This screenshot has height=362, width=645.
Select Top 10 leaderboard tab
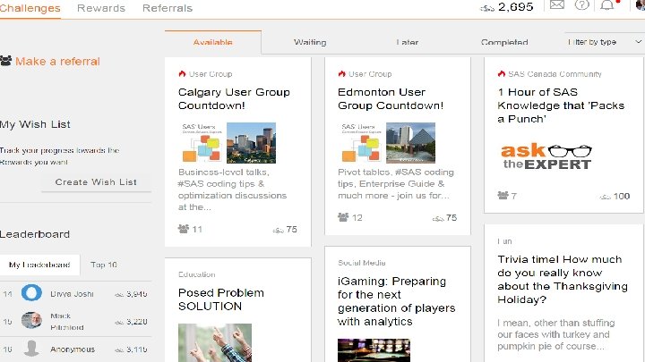click(104, 265)
